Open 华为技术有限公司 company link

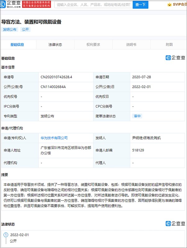[54, 138]
